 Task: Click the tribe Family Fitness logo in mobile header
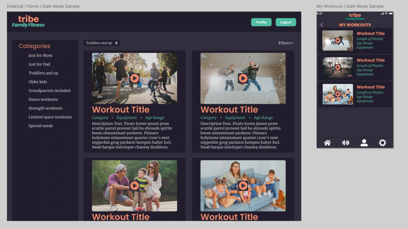pyautogui.click(x=355, y=16)
